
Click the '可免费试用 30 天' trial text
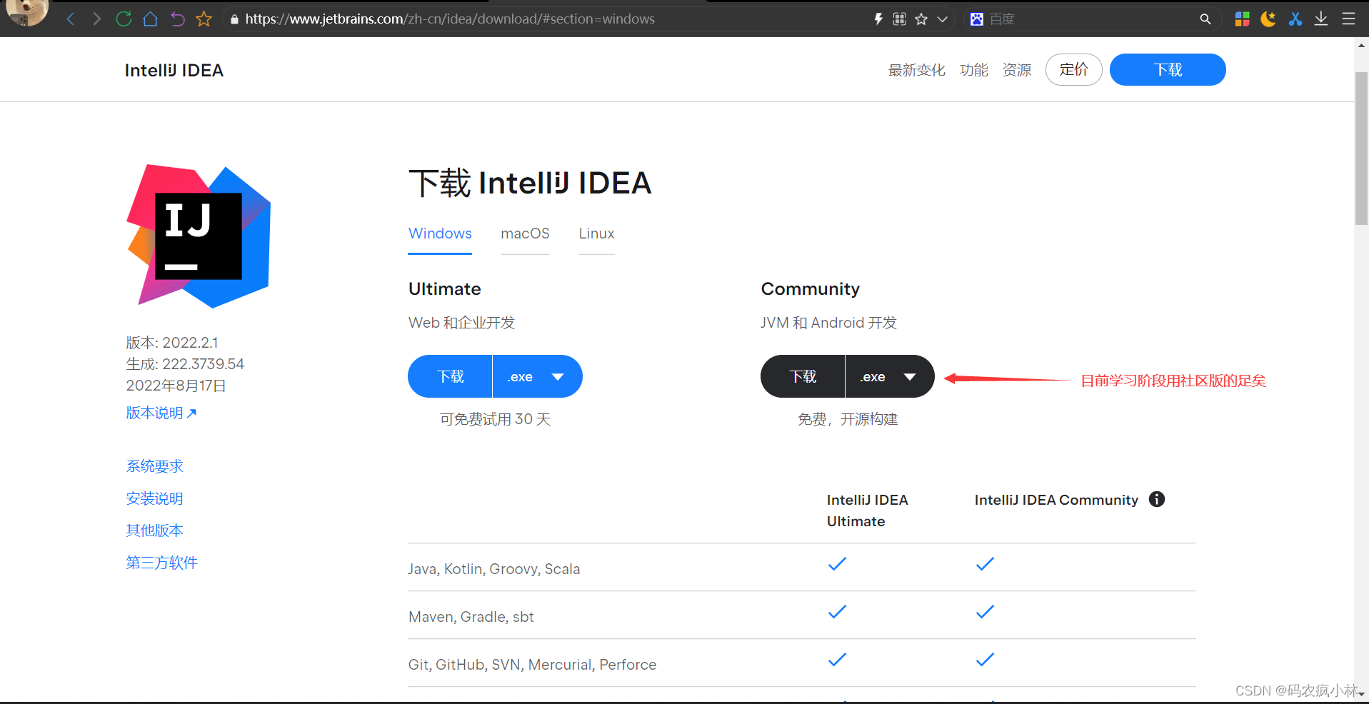click(496, 419)
